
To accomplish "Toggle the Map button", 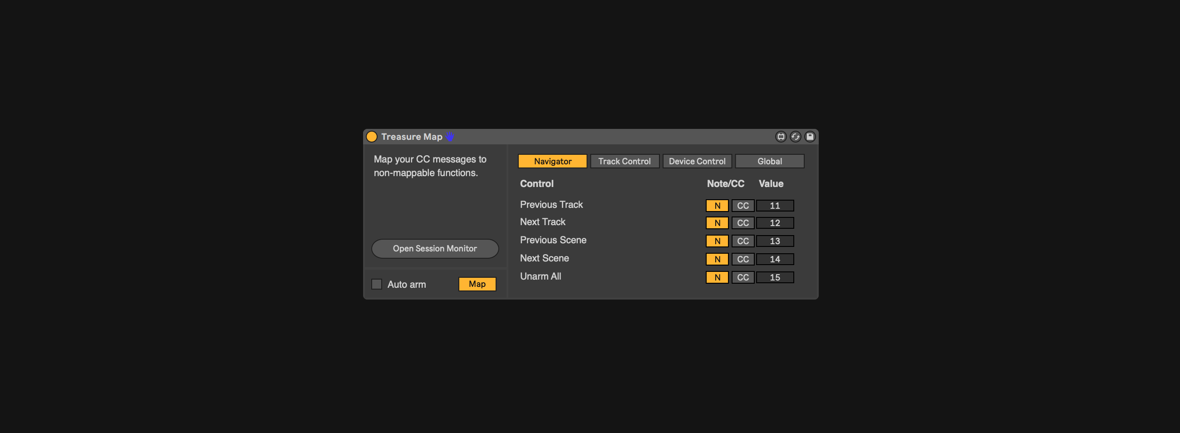I will [477, 284].
